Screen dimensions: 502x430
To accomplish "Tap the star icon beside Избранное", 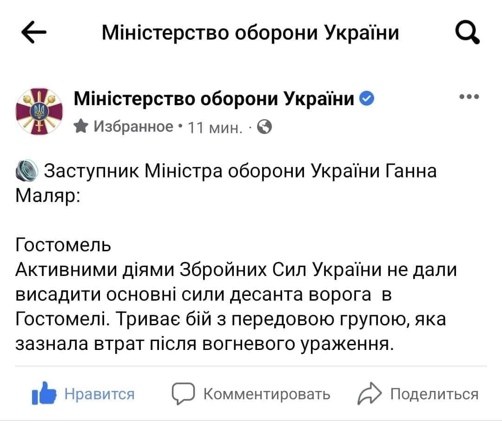I will (81, 126).
